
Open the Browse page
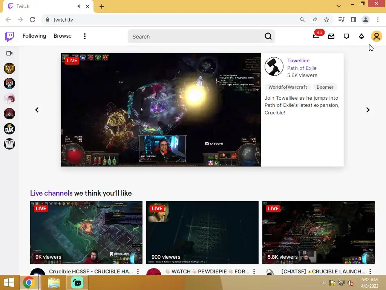[x=63, y=36]
